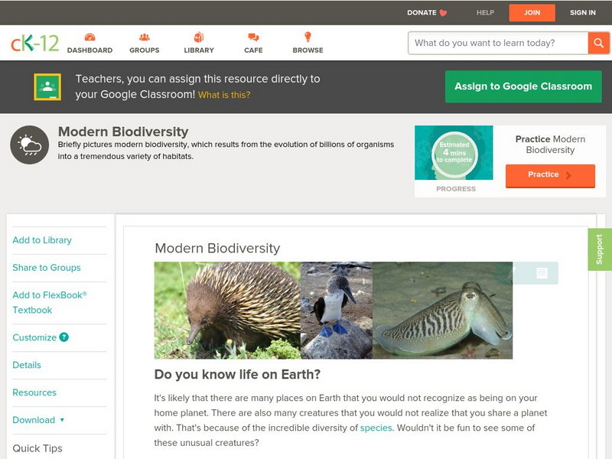
Task: Click the CK-12 logo
Action: coord(34,43)
